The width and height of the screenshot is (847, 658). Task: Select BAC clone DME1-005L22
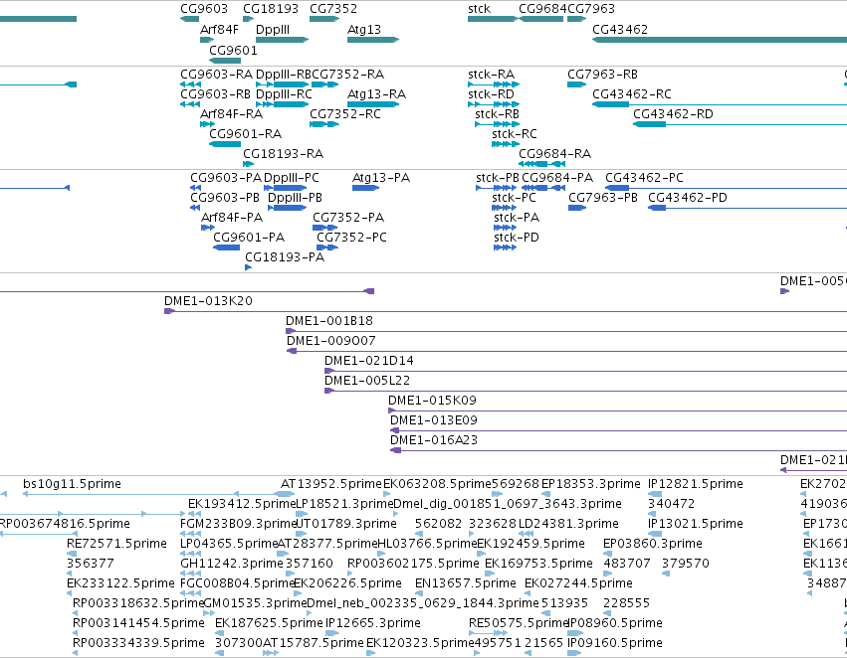point(367,381)
